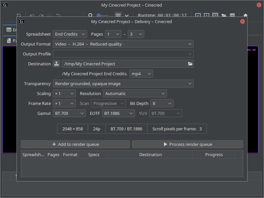
Task: Click the save icon in main toolbar
Action: click(x=49, y=15)
